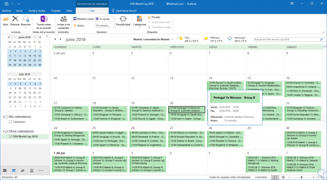Switch to normal view in status bar
The image size is (327, 180).
click(275, 177)
